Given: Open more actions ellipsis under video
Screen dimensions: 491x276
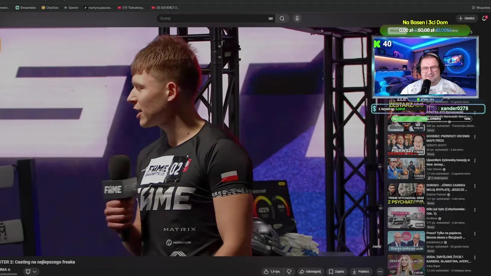Looking at the screenshot, I should pos(380,271).
